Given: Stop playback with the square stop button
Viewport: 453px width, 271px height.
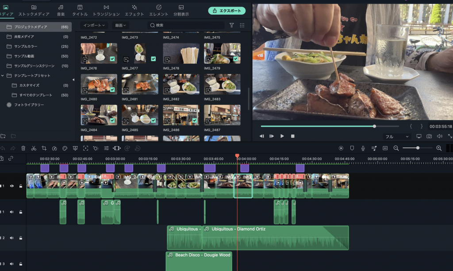Looking at the screenshot, I should [293, 136].
